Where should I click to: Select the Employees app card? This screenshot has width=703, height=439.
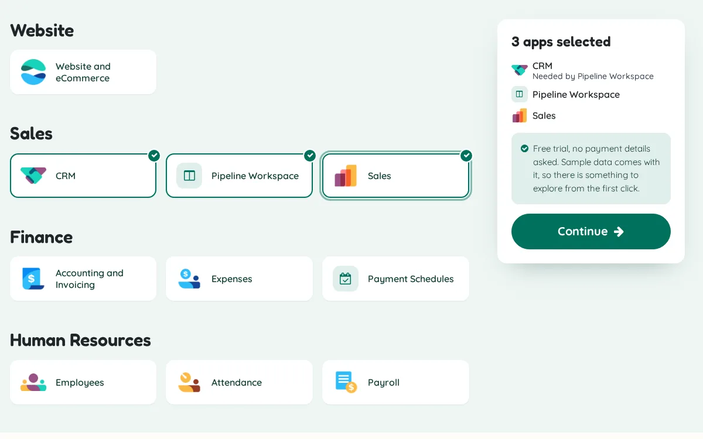[83, 382]
